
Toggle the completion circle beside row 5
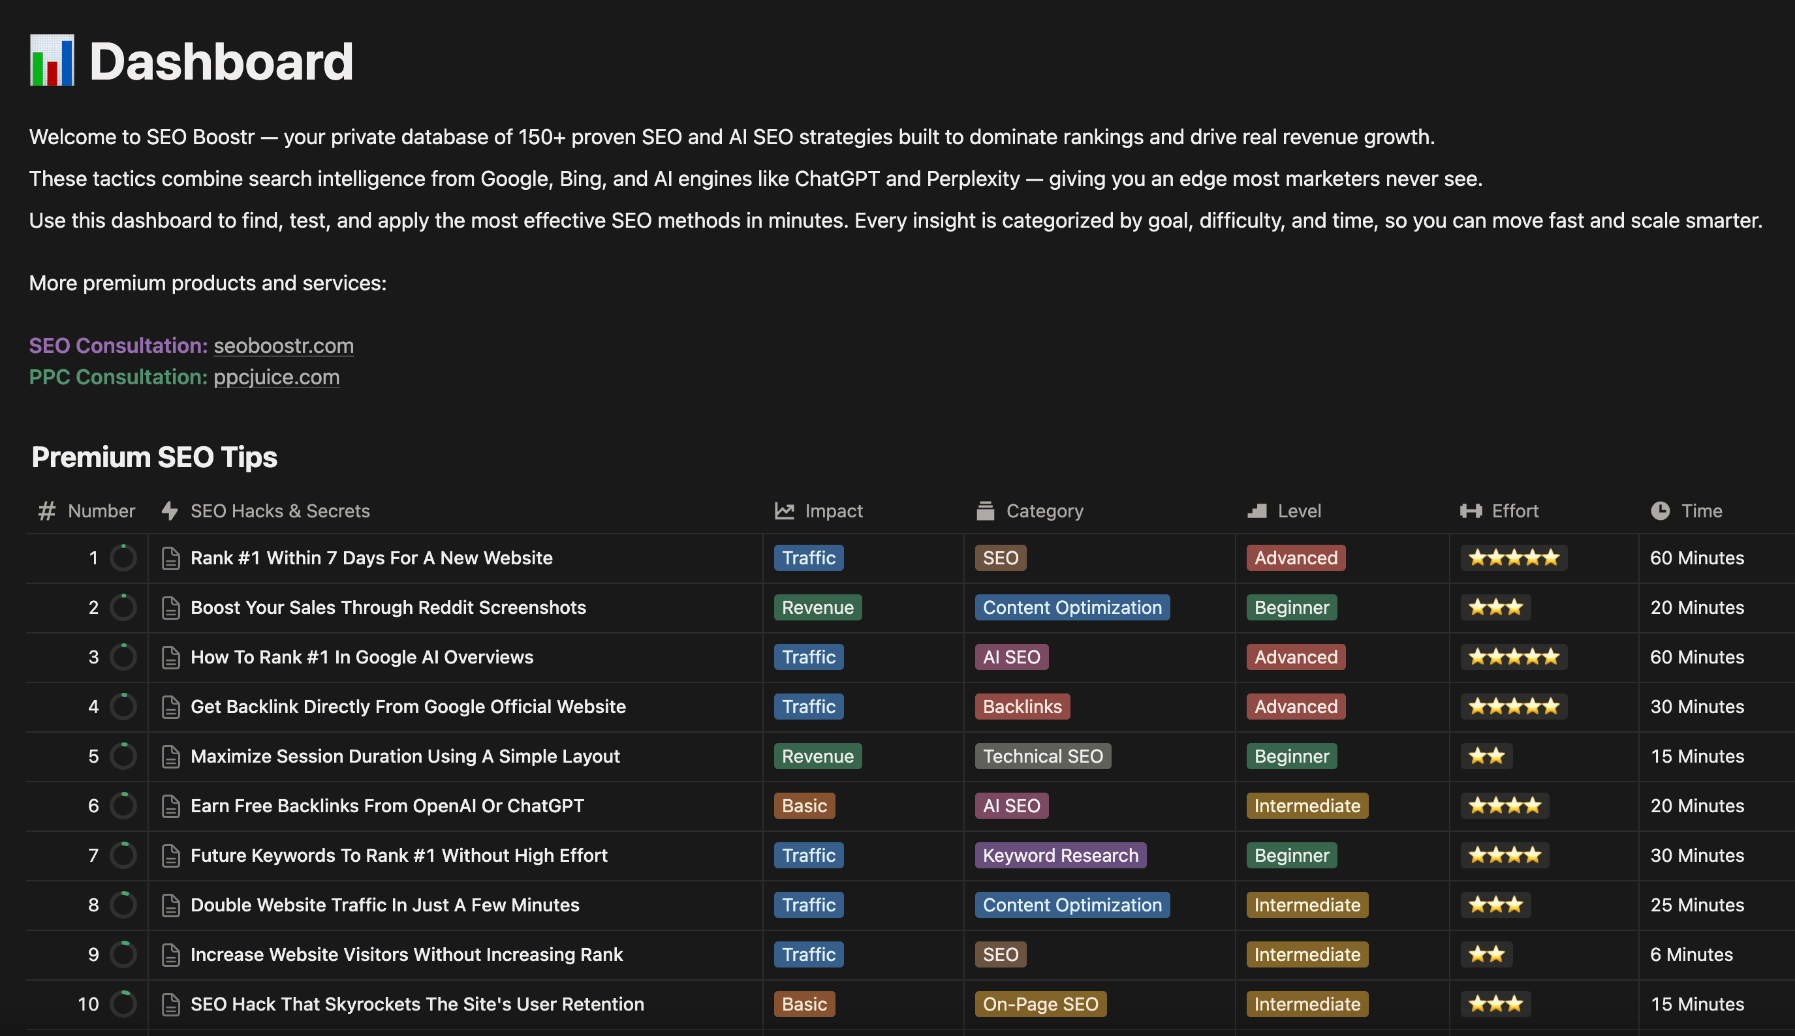tap(123, 755)
